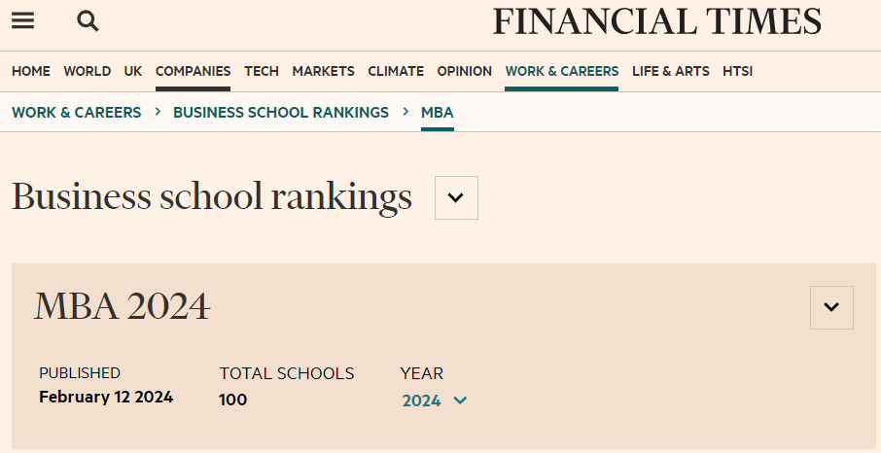Open the hamburger menu icon
This screenshot has height=453, width=881.
pos(23,20)
